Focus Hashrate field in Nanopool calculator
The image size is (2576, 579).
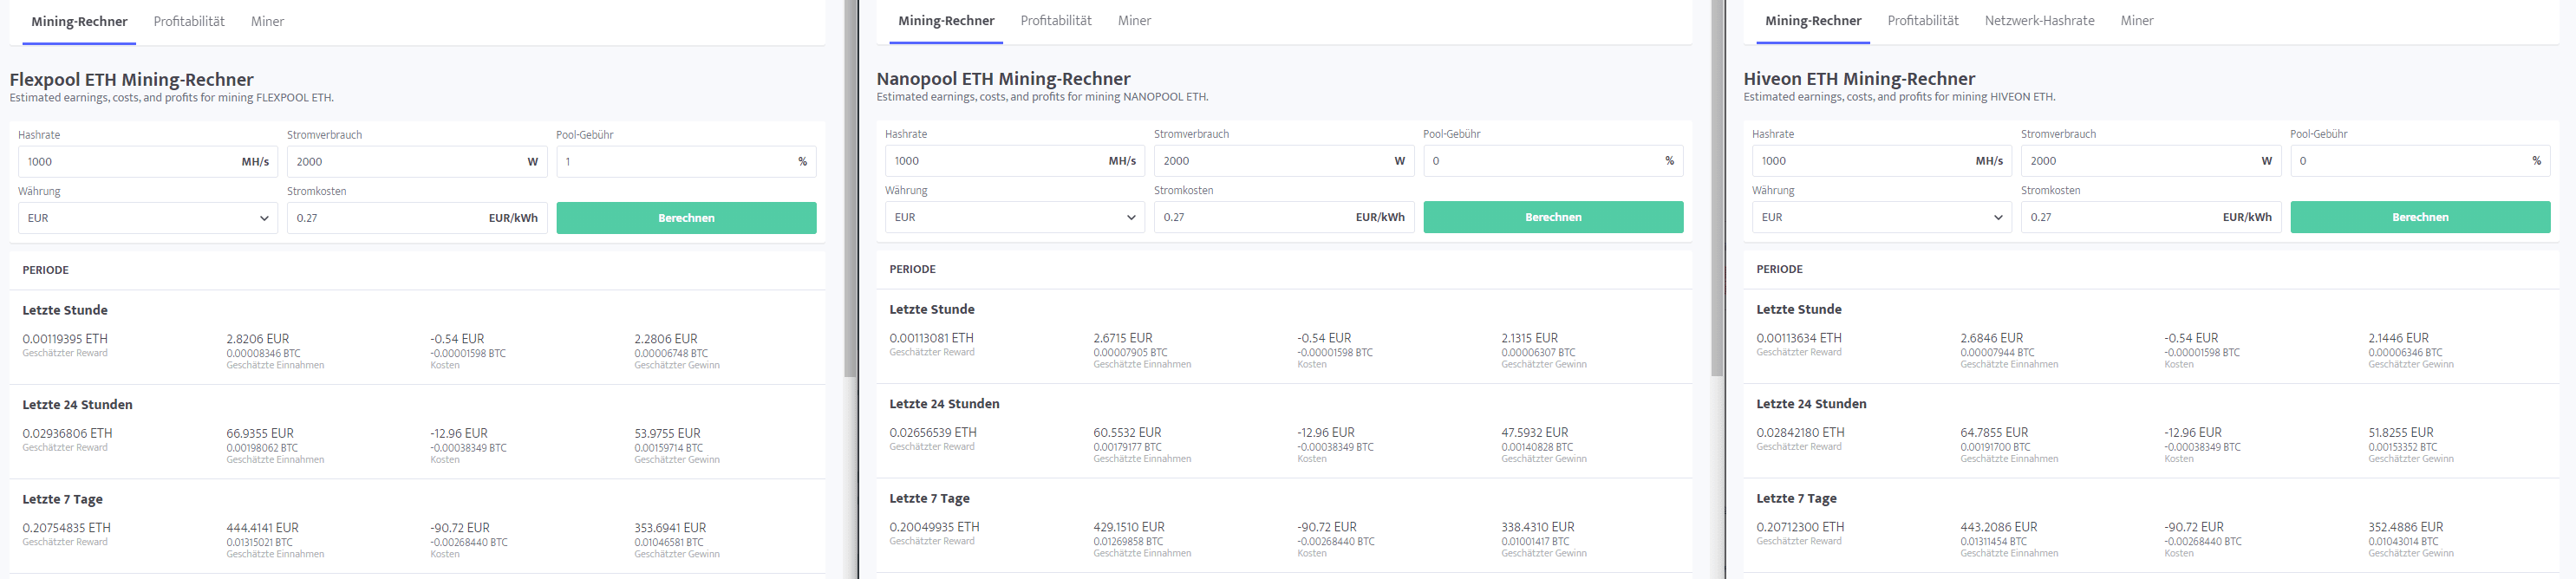tap(1015, 161)
